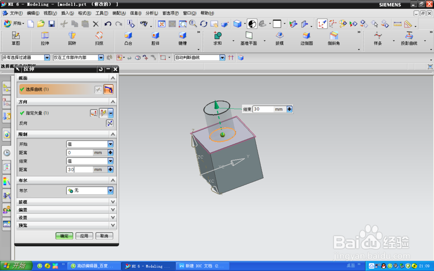Open the Start (开始) value type dropdown
The image size is (434, 271).
click(110, 144)
